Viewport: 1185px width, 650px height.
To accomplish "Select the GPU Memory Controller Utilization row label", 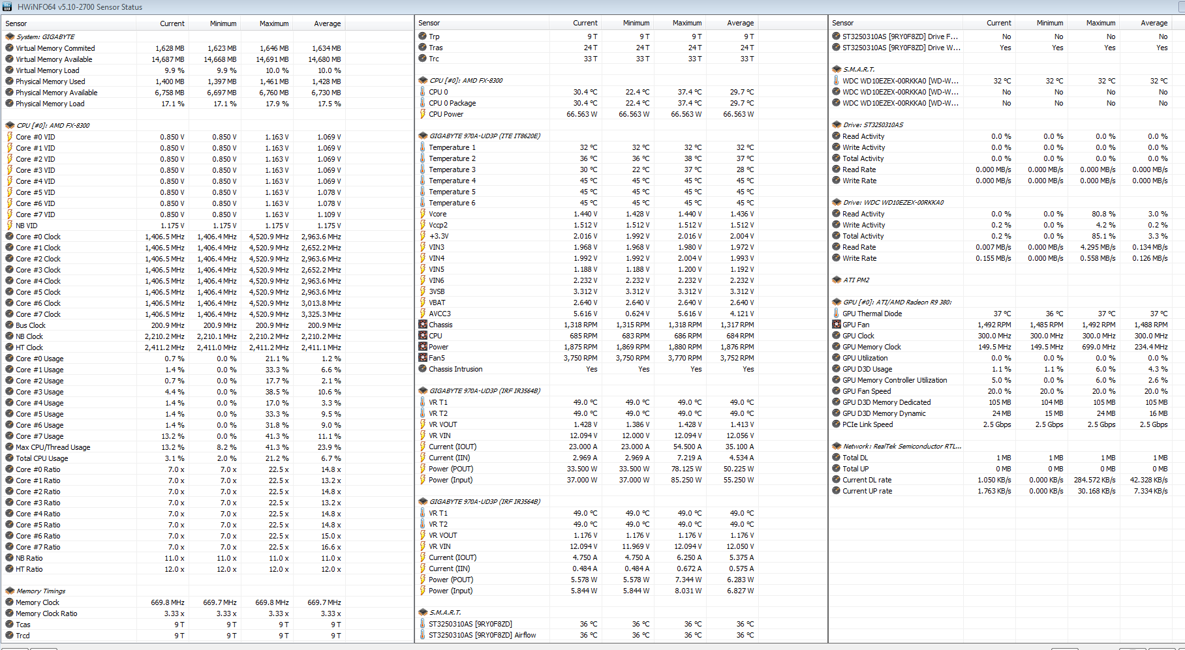I will [895, 380].
